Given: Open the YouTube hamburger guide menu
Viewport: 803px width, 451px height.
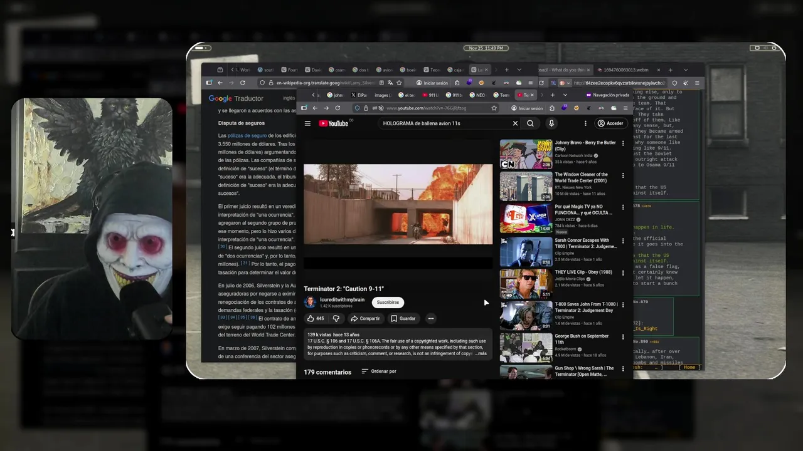Looking at the screenshot, I should tap(307, 123).
